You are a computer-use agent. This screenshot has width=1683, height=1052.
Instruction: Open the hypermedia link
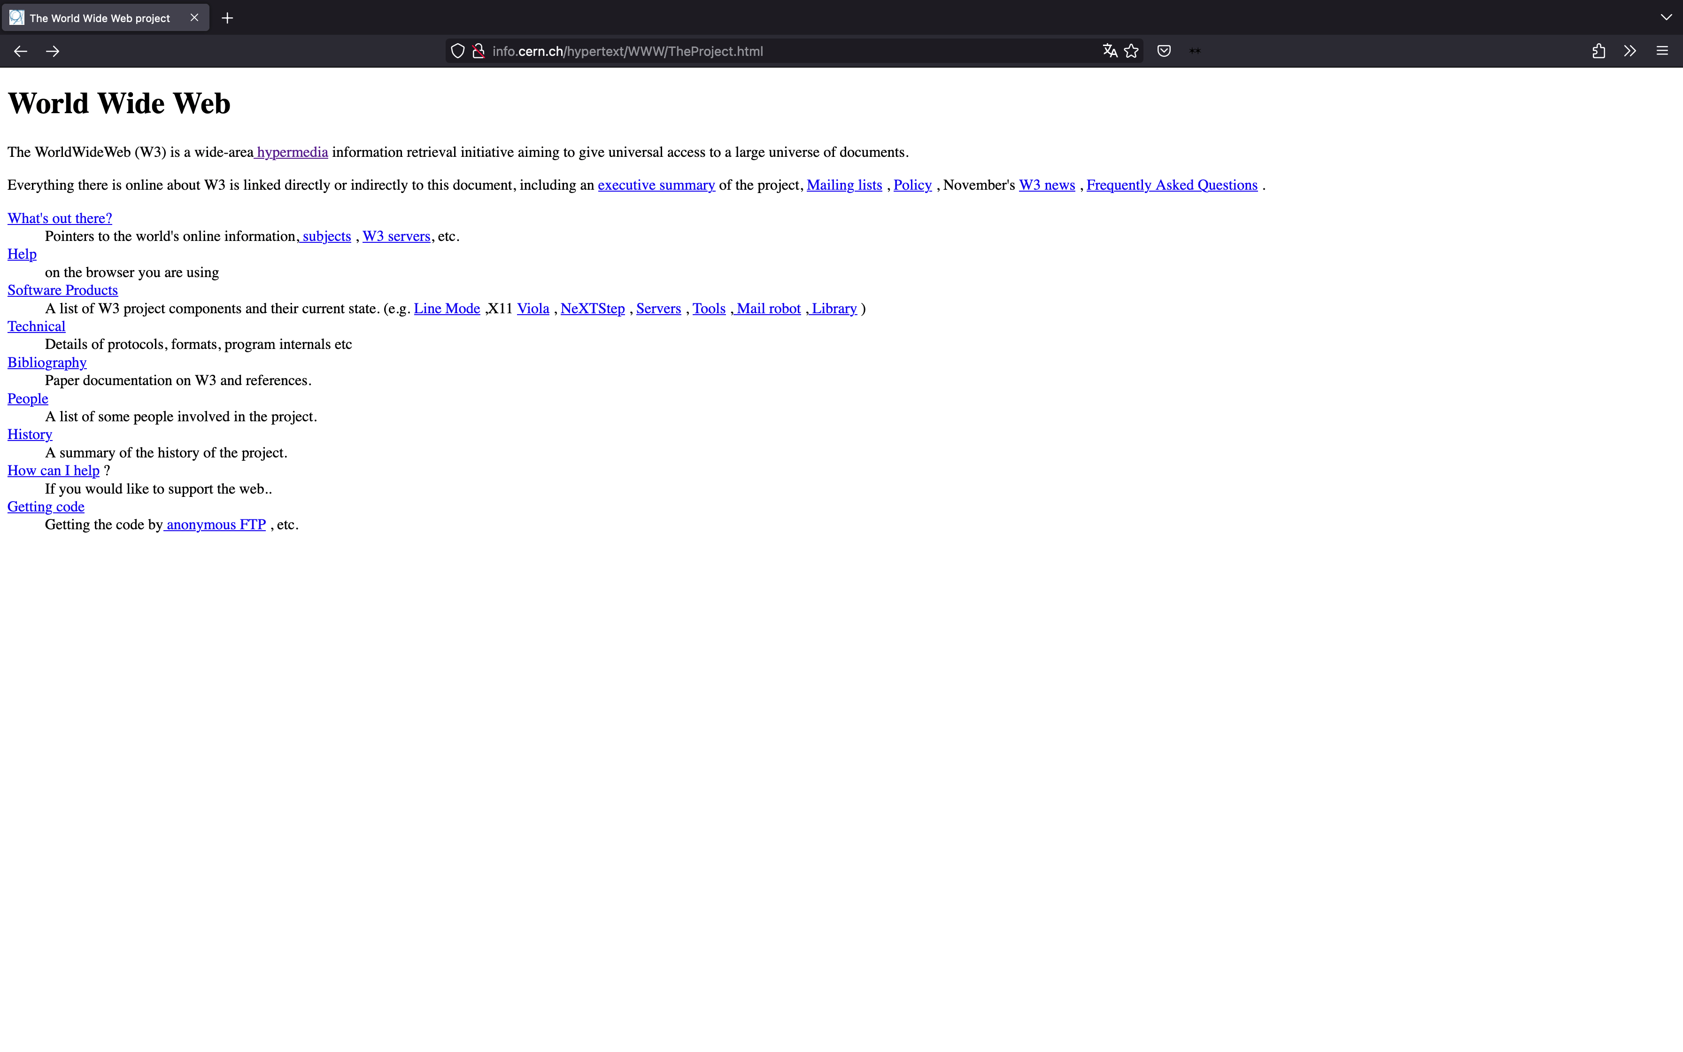pyautogui.click(x=292, y=152)
